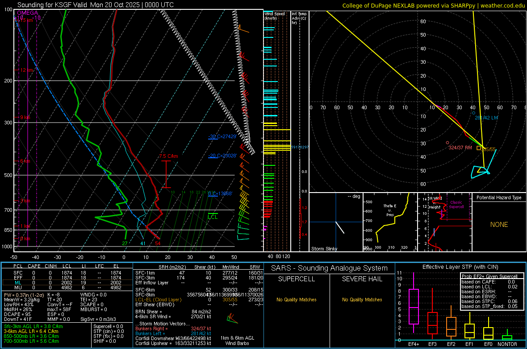Click the 3-6km AGL LR = 6.4 C/km line
This screenshot has width=527, height=349.
31,331
